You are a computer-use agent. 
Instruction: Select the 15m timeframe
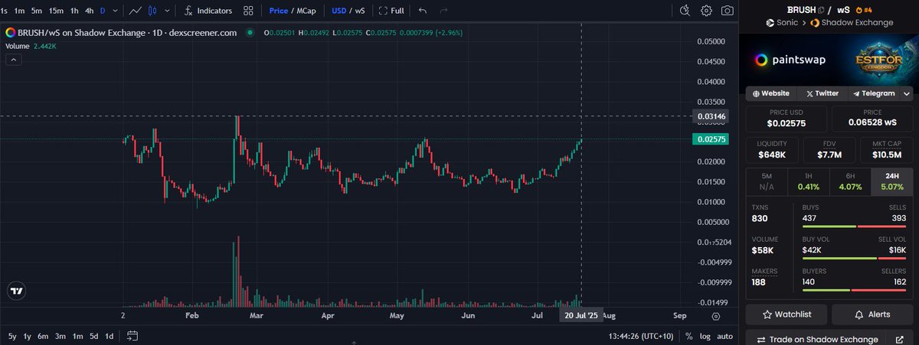click(x=56, y=11)
